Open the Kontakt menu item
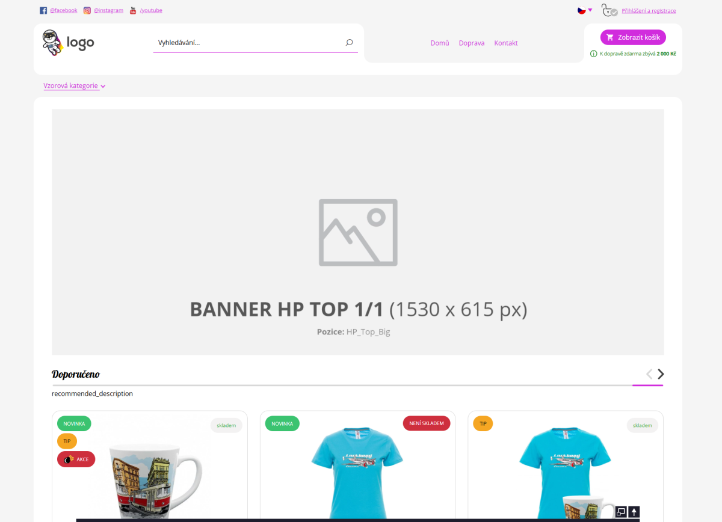Screen dimensions: 722x522 pos(506,43)
